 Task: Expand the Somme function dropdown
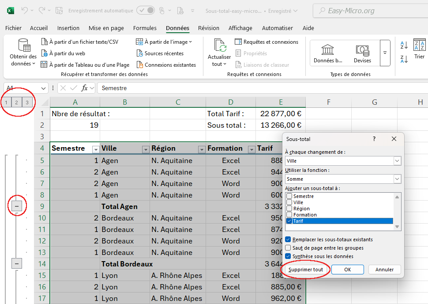click(x=397, y=179)
